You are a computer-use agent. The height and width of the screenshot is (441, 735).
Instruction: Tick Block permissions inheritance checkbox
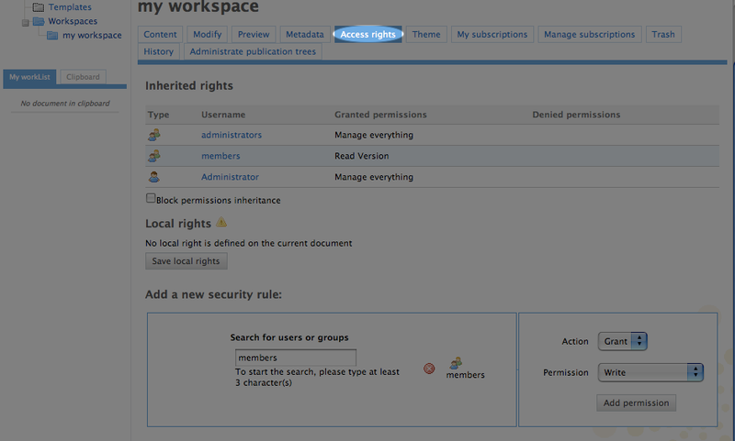tap(151, 198)
